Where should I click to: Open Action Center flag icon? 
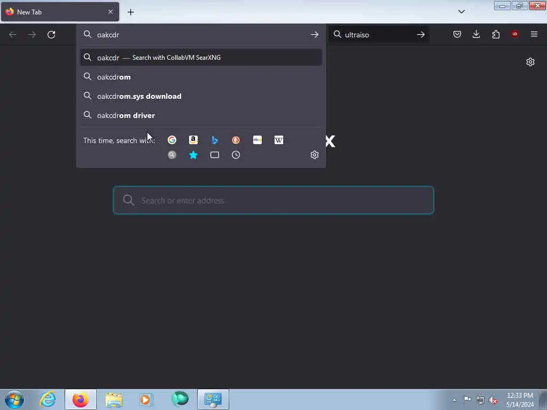467,400
